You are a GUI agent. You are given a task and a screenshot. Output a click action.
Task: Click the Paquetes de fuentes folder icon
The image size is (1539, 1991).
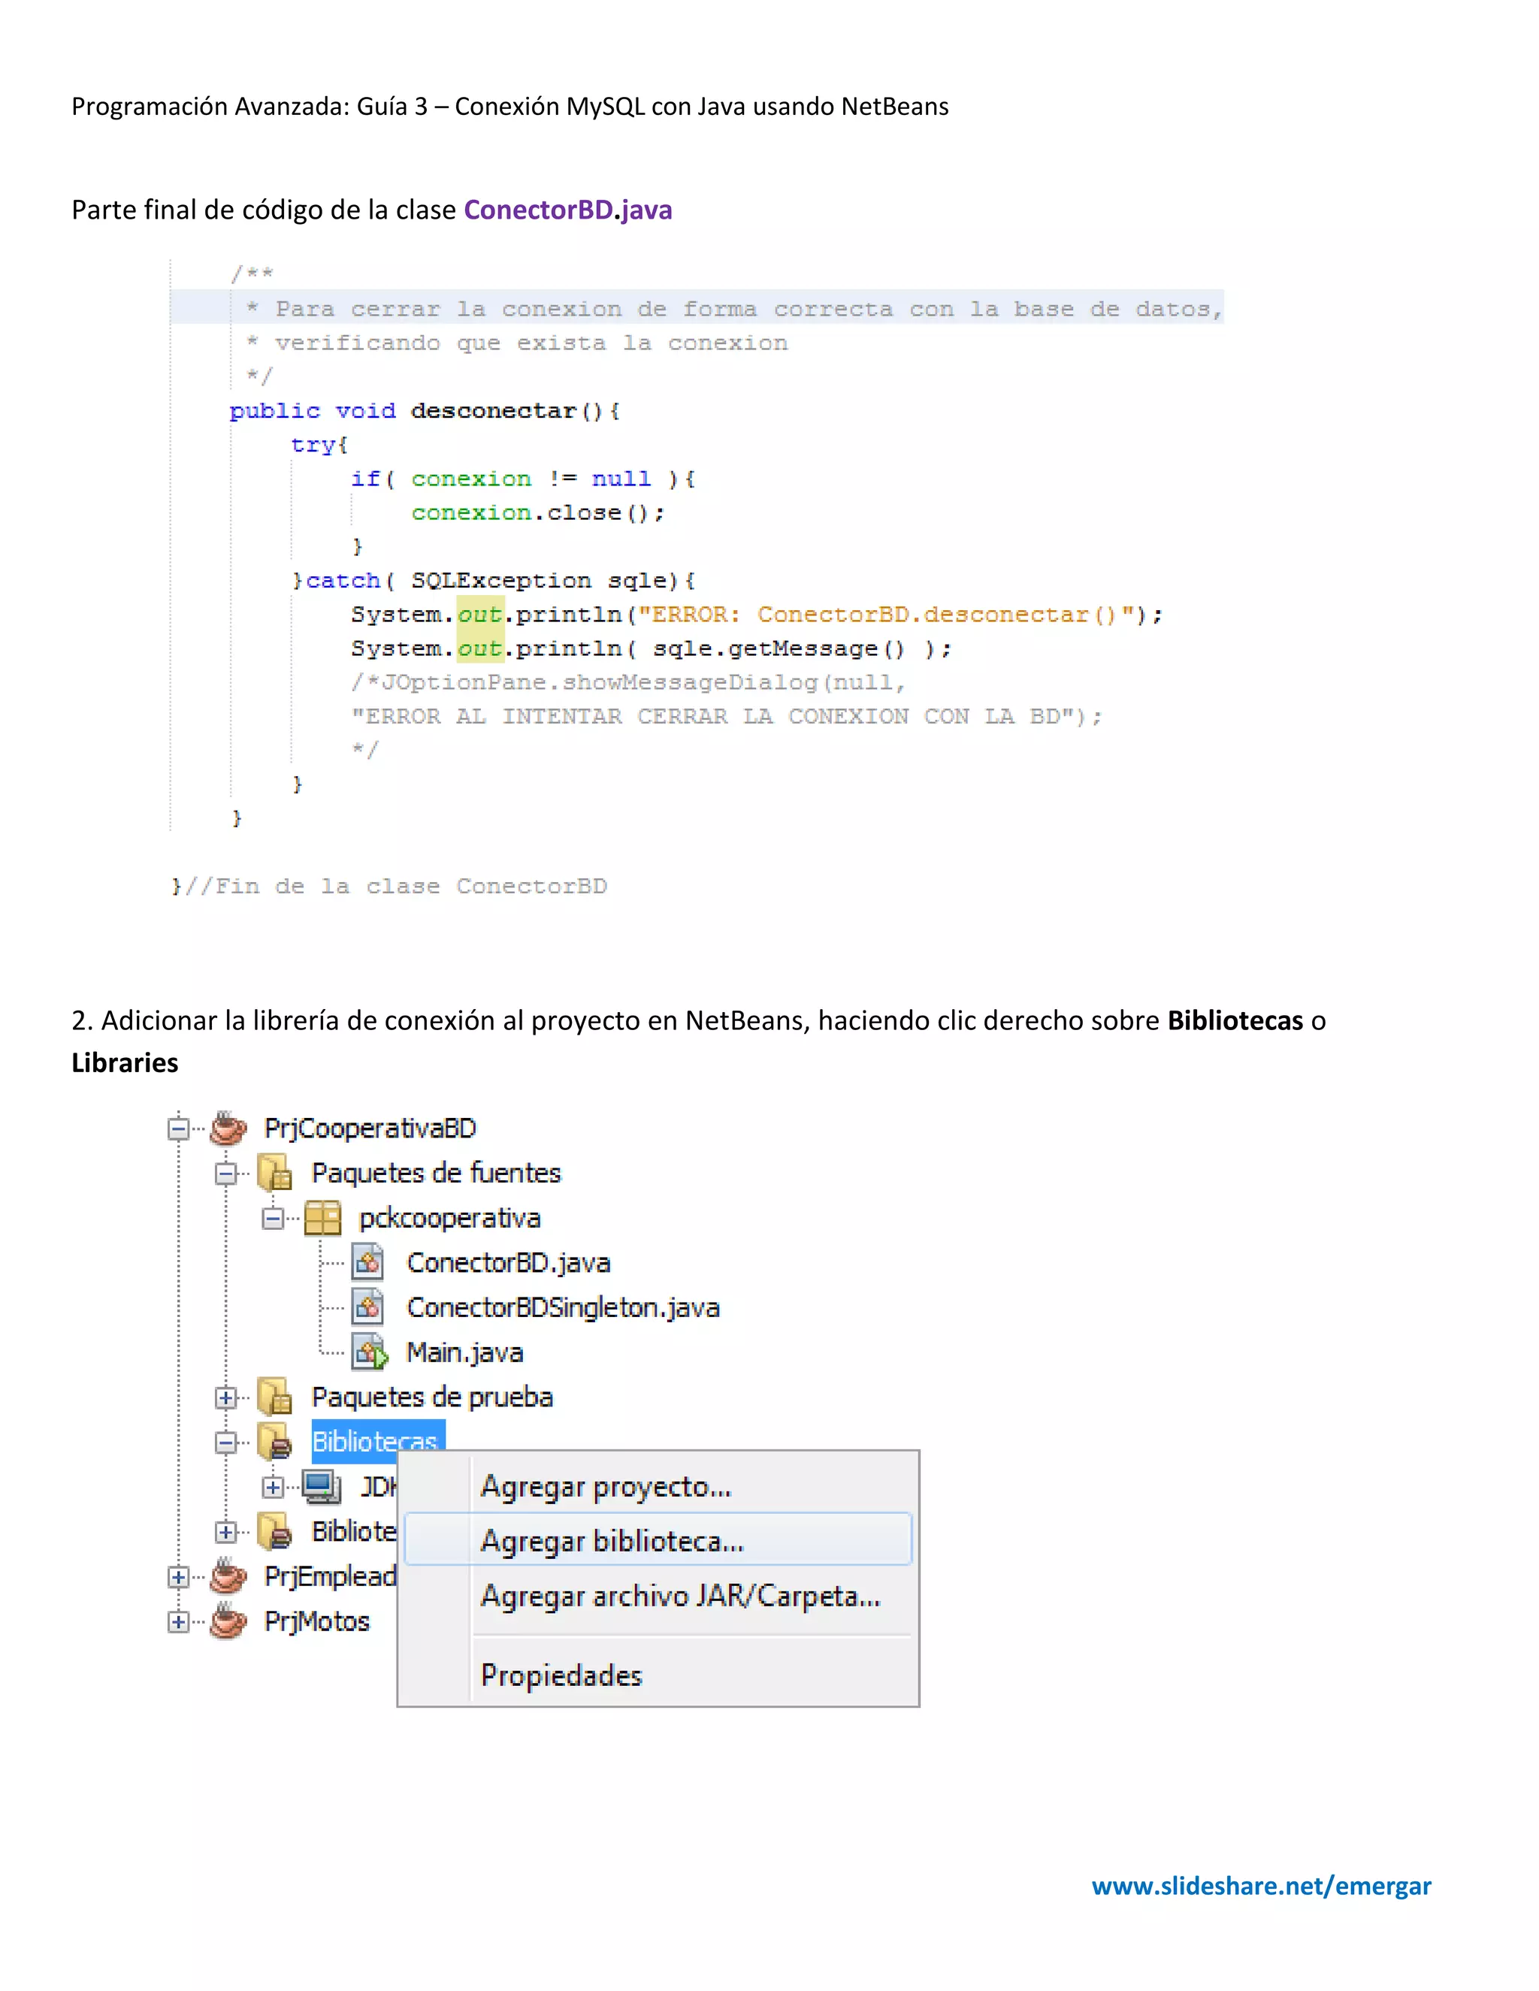[x=274, y=1172]
